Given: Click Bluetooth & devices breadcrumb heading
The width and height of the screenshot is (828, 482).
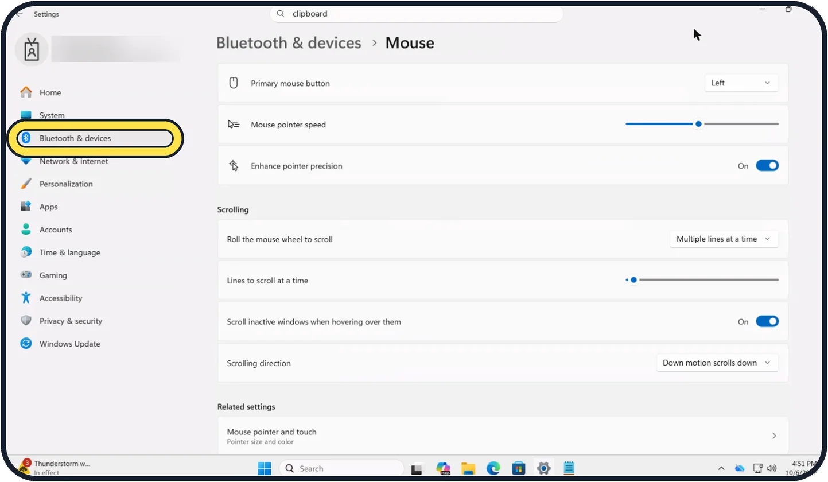Looking at the screenshot, I should pos(289,43).
